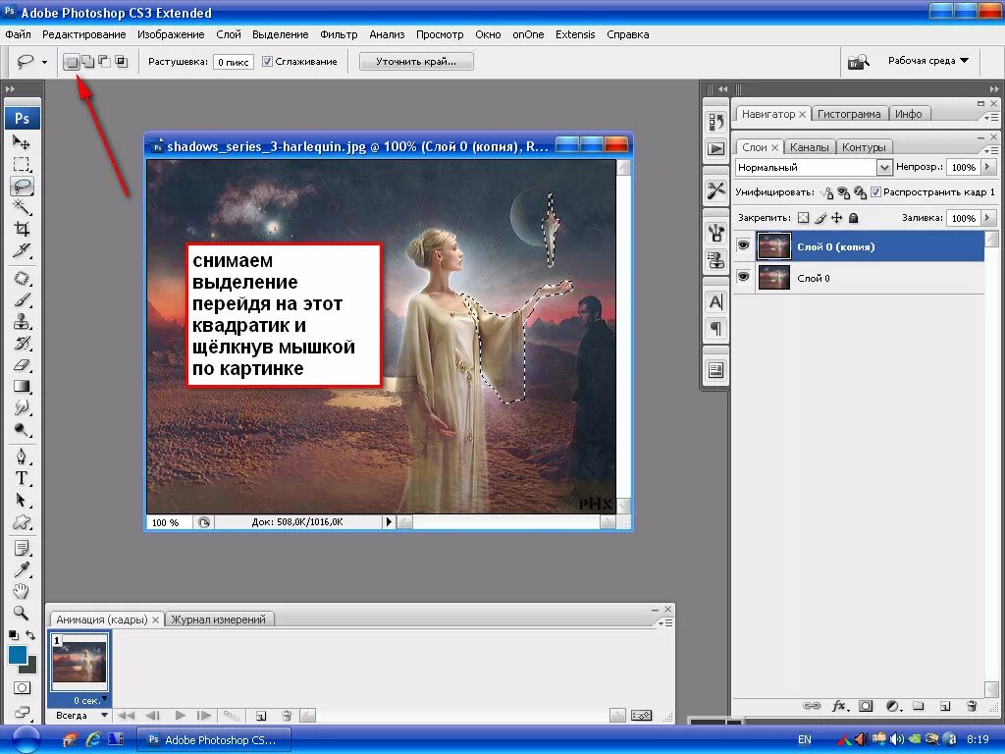Hide the Слой 0 (копия) layer
Screen dimensions: 1005x754
(x=744, y=245)
